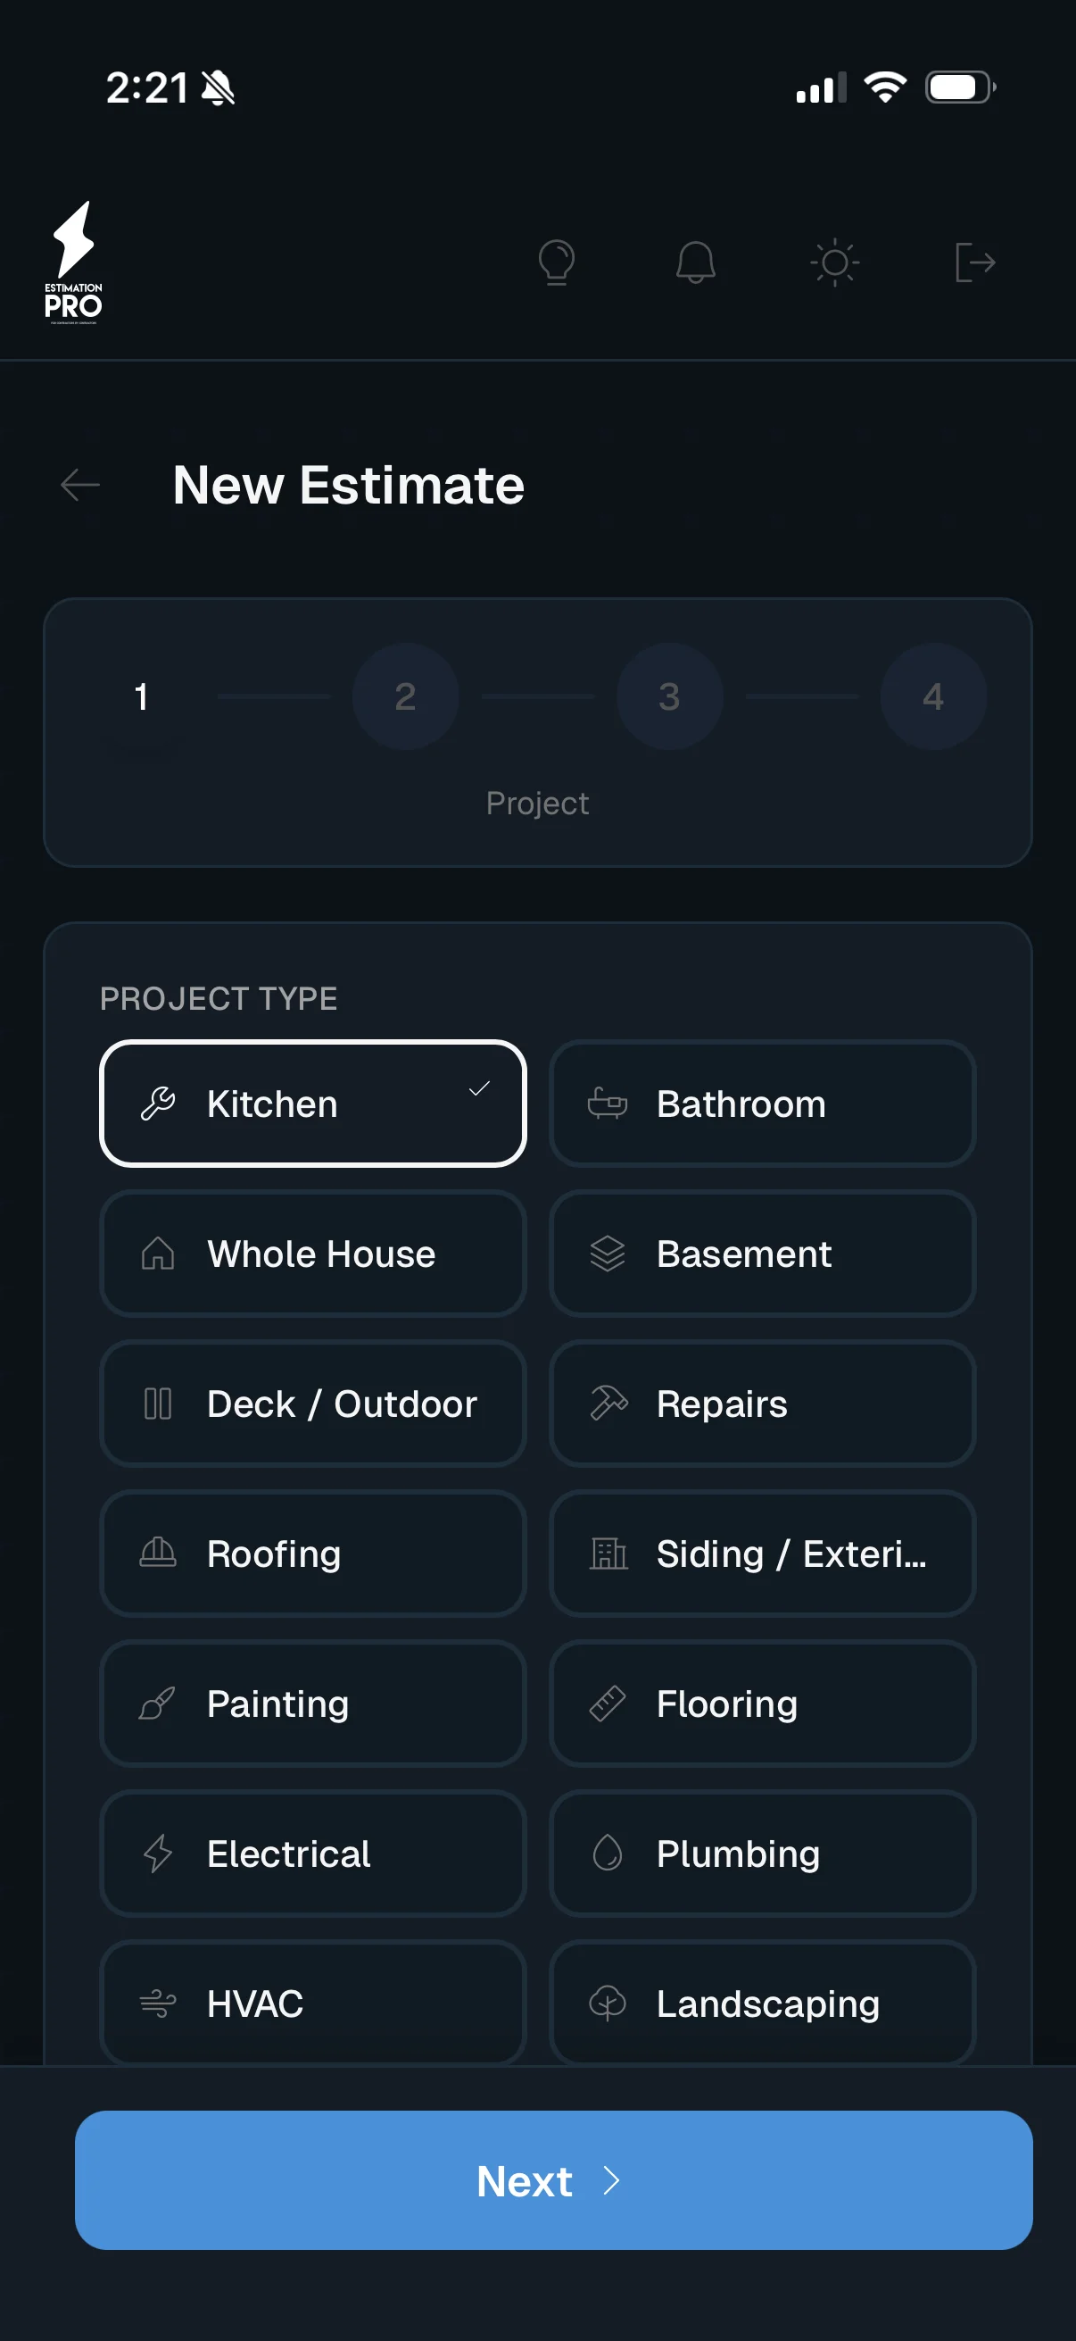Click the bathtub icon beside Bathroom

(608, 1103)
